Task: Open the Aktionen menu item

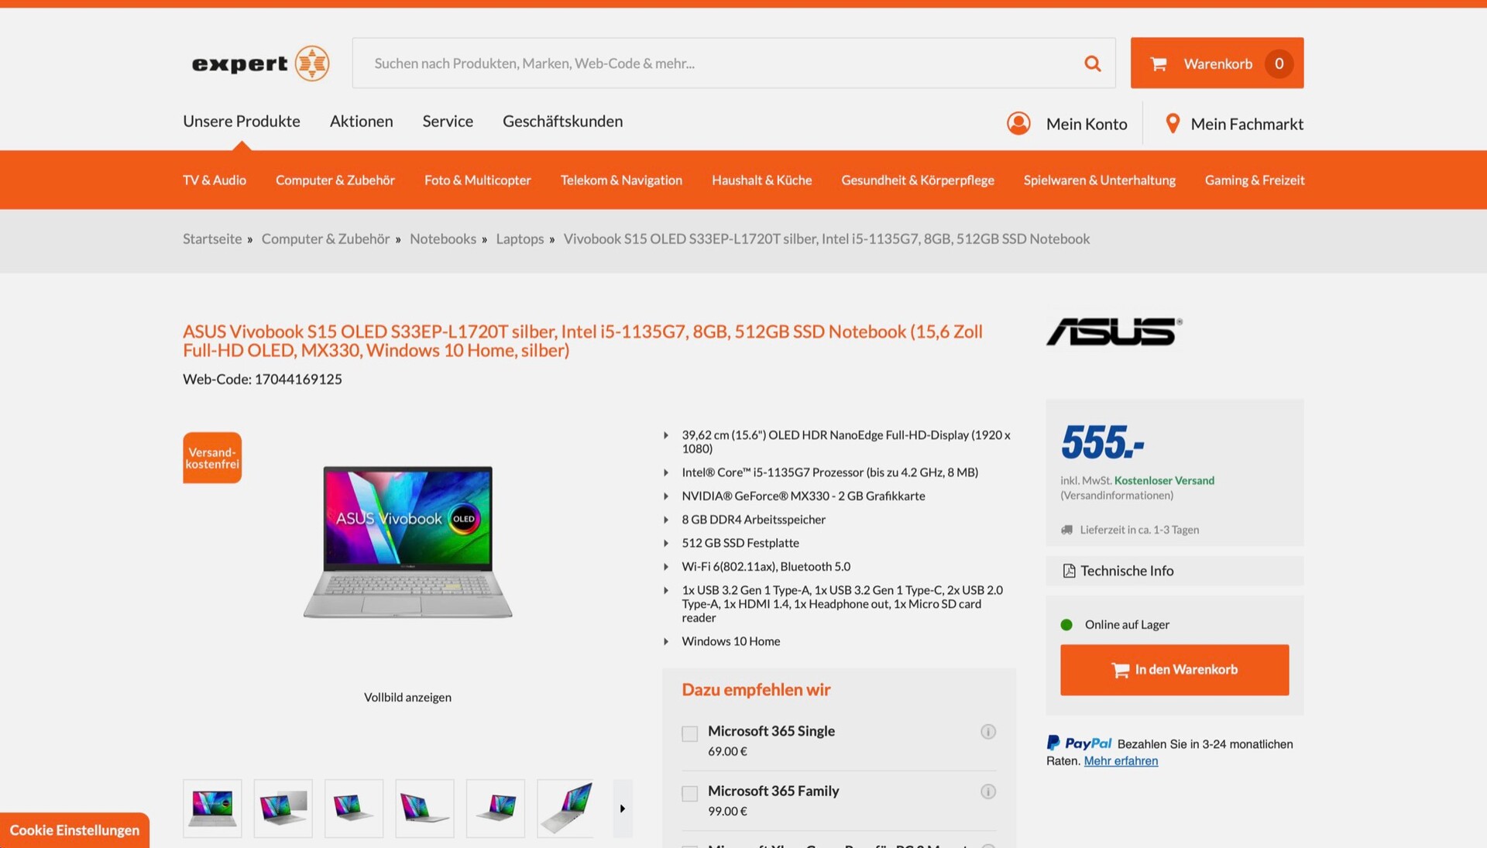Action: click(361, 121)
